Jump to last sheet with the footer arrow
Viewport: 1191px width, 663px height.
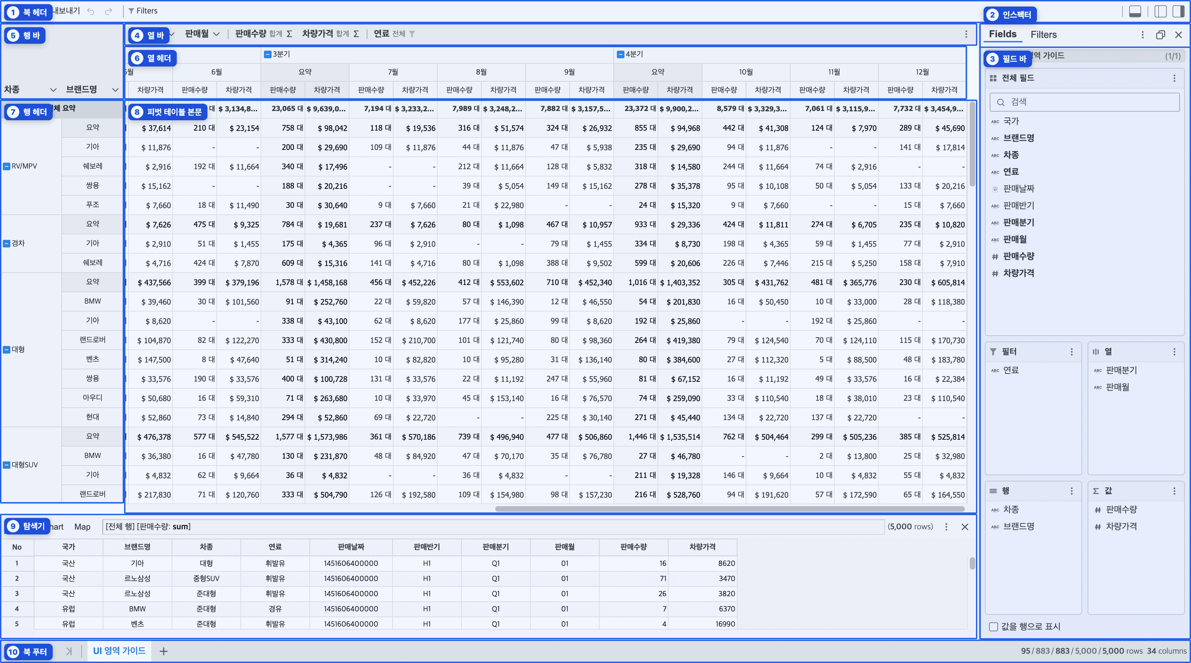(x=69, y=651)
